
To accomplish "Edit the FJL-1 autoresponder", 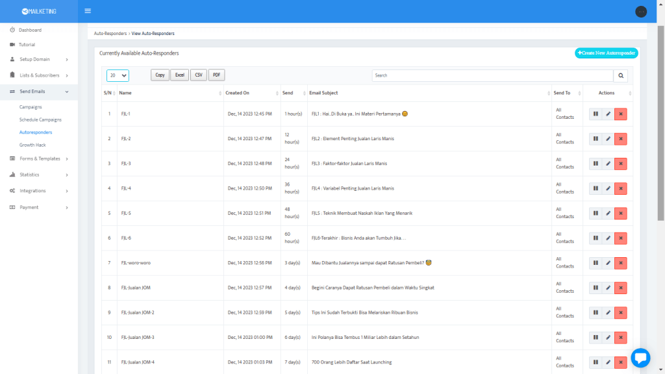I will (608, 114).
